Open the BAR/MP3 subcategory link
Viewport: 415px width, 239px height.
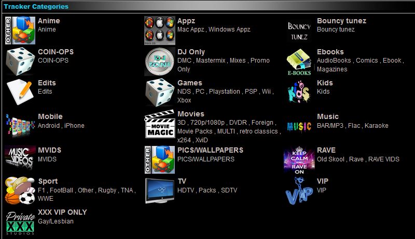coord(330,126)
